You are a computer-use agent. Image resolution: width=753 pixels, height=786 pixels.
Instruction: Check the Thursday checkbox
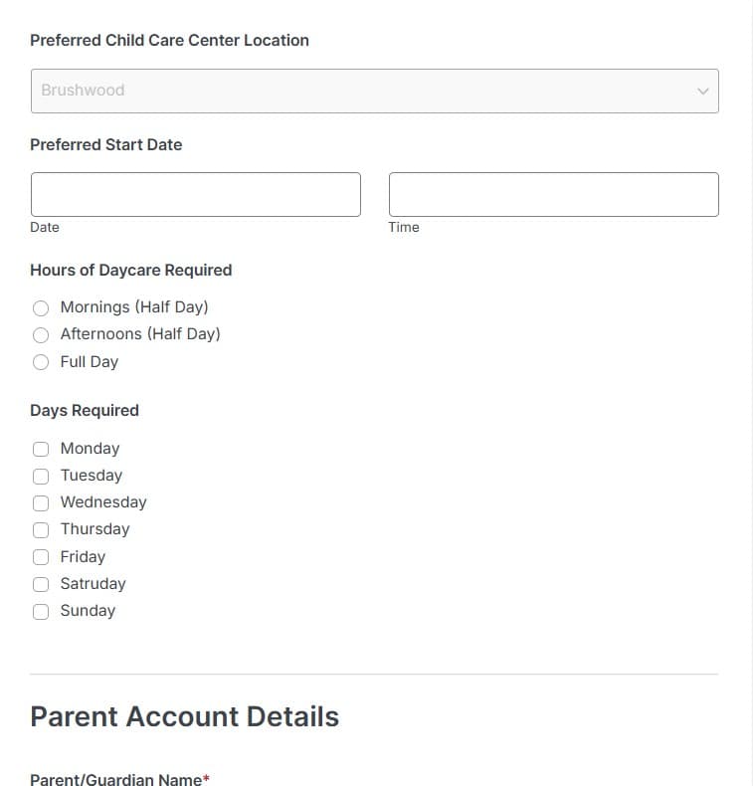(x=41, y=530)
